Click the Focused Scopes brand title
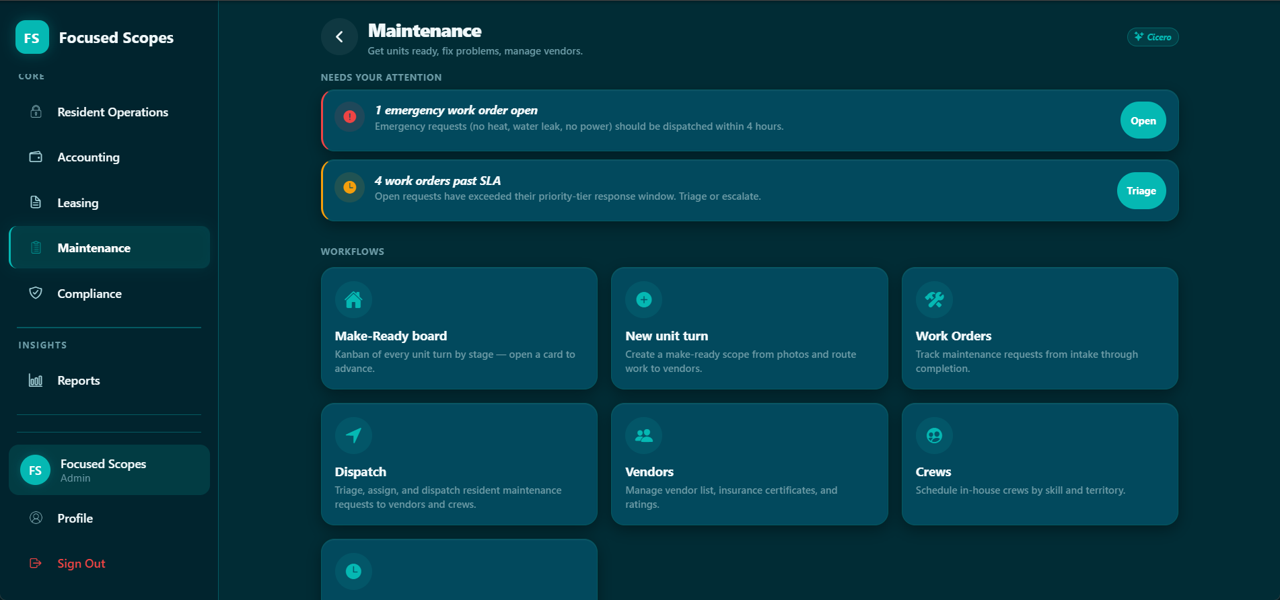The height and width of the screenshot is (600, 1280). coord(116,38)
